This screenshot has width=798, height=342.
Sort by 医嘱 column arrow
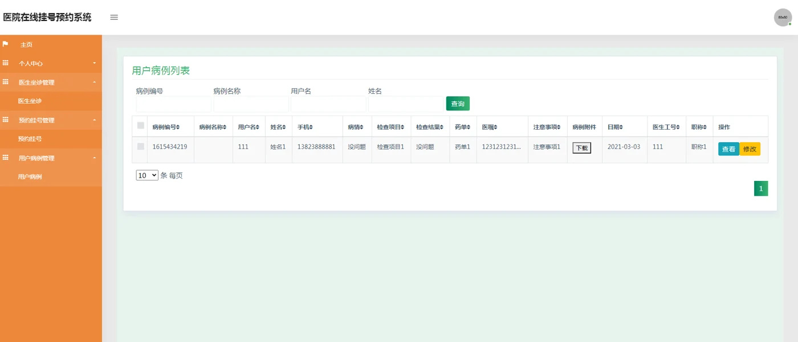(495, 127)
